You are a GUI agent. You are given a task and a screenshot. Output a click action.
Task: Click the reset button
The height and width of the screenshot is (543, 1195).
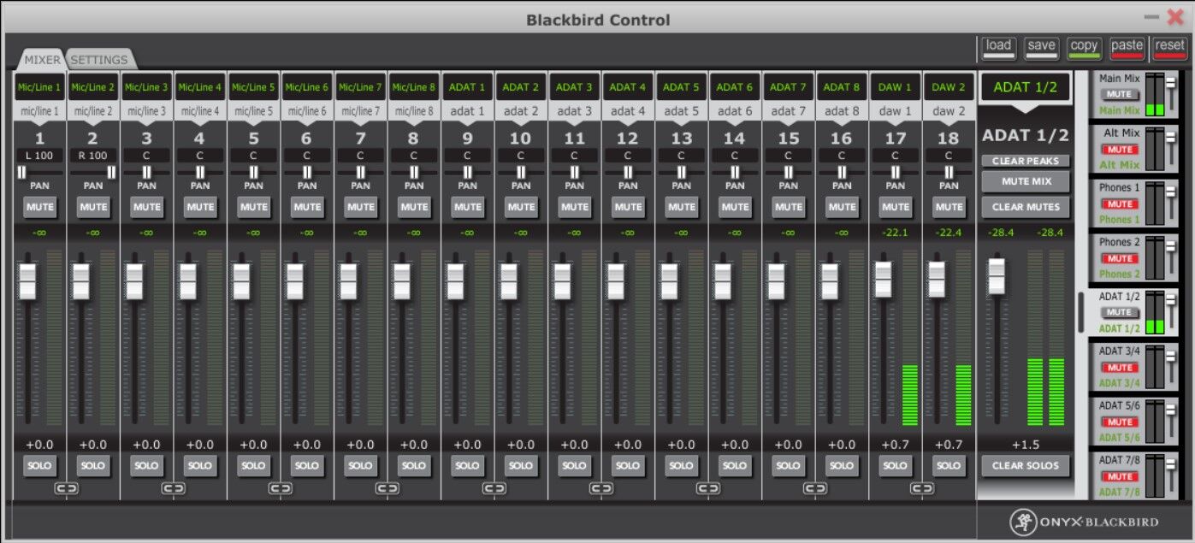tap(1170, 48)
